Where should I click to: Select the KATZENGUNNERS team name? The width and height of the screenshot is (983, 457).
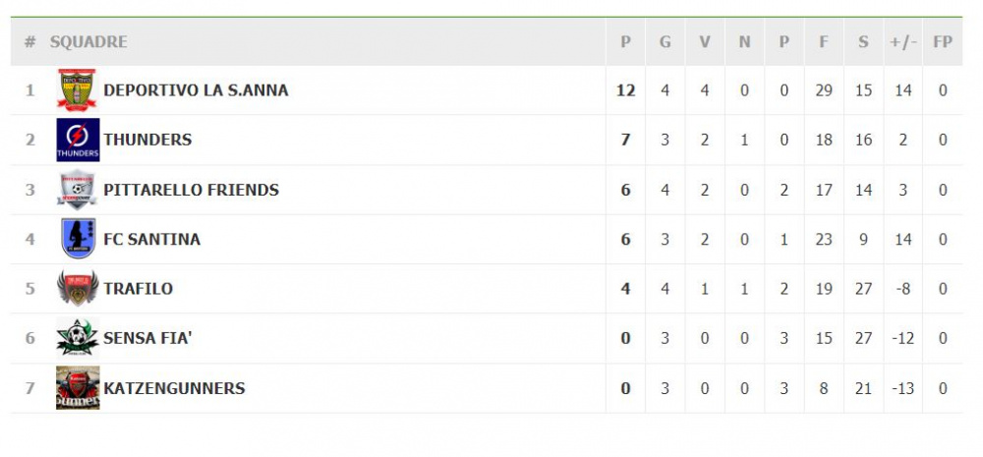174,388
